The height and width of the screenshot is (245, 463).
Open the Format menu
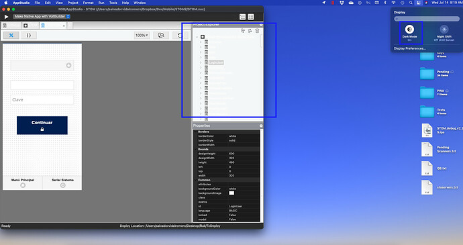tap(88, 3)
